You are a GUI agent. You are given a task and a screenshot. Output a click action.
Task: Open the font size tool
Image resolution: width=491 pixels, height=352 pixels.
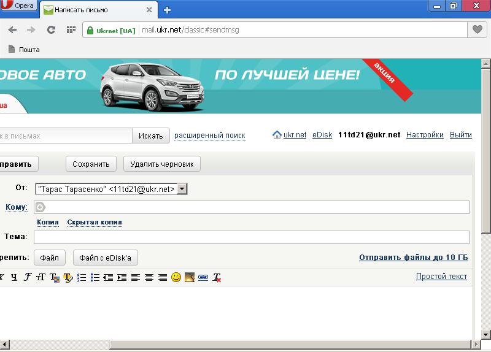click(41, 277)
